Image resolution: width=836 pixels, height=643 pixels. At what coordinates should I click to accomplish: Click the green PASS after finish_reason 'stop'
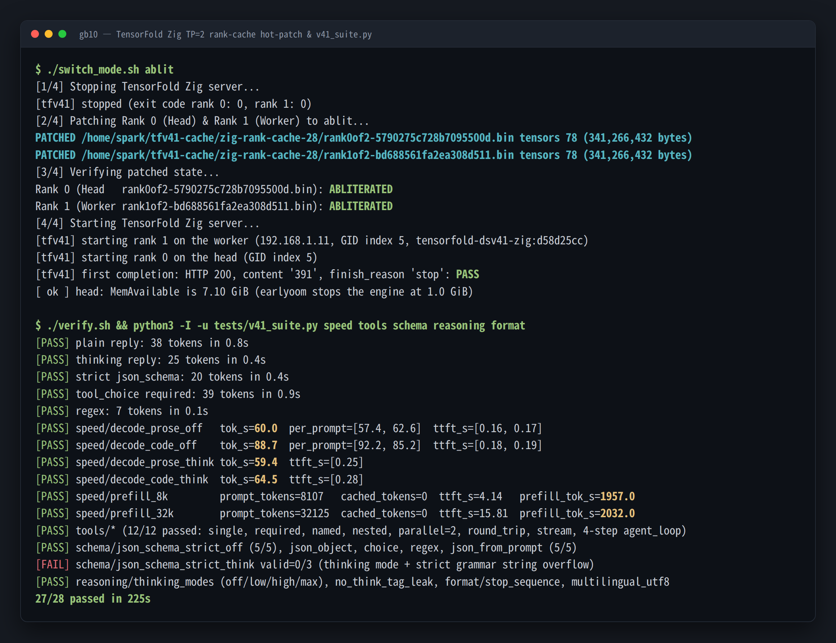[x=468, y=274]
